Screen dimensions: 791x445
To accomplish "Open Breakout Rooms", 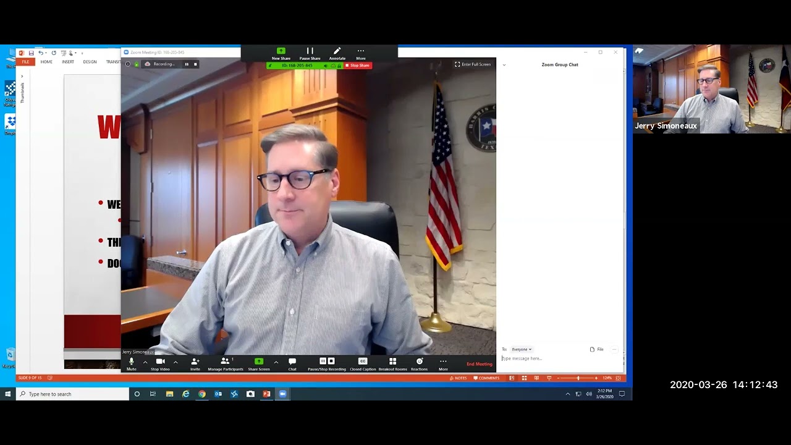I will [x=392, y=364].
